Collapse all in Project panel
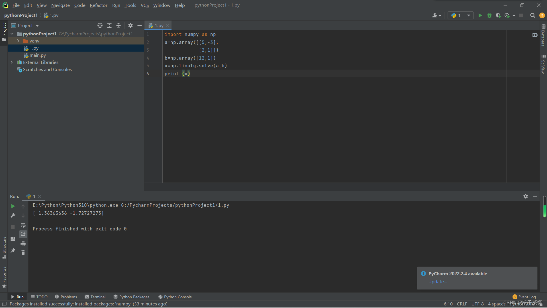The height and width of the screenshot is (308, 547). [119, 25]
